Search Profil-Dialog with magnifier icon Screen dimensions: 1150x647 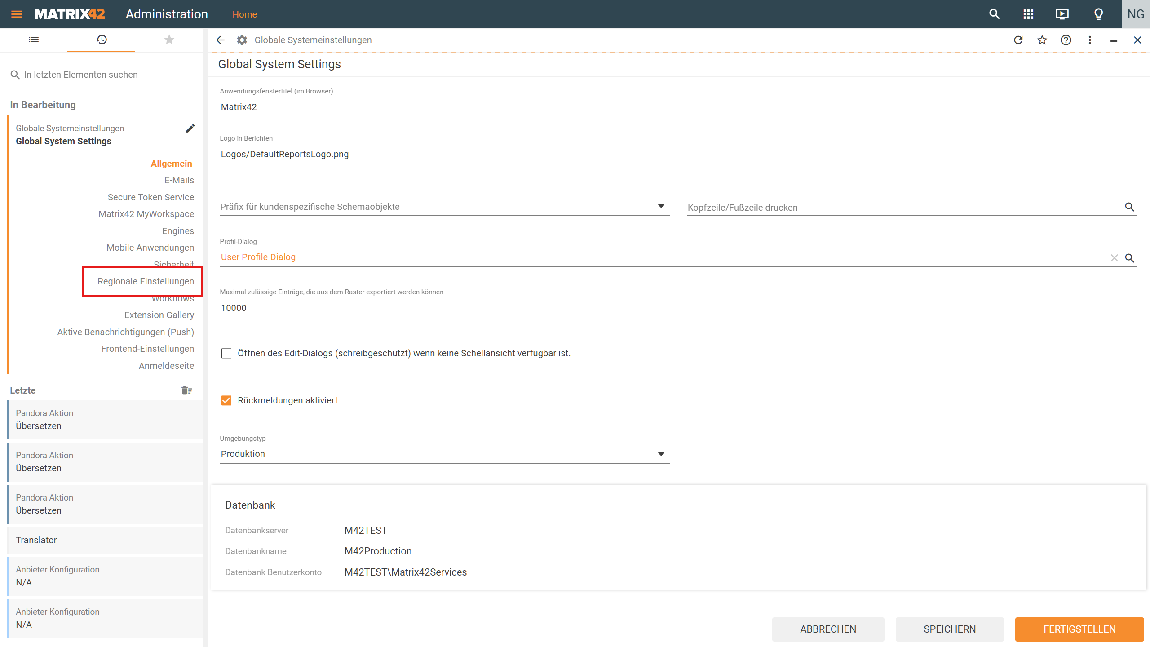tap(1129, 258)
